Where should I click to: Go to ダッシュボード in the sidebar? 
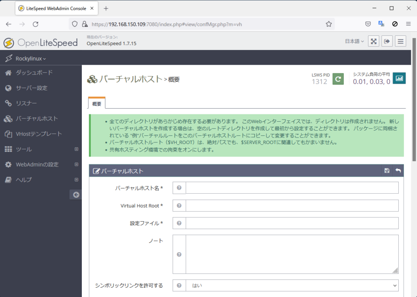(x=34, y=73)
